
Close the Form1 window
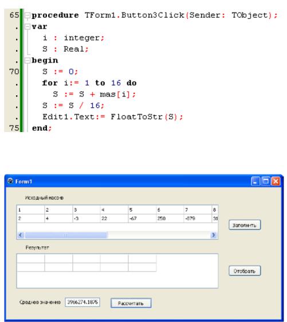coord(276,181)
